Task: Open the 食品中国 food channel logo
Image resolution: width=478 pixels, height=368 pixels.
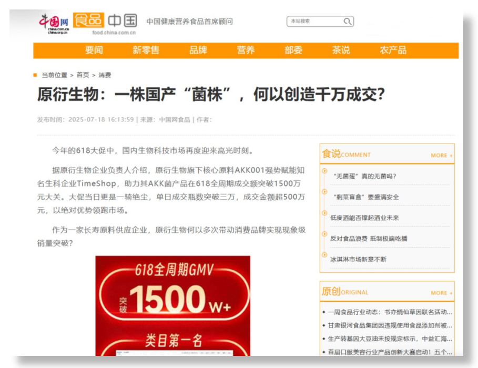Action: tap(105, 24)
